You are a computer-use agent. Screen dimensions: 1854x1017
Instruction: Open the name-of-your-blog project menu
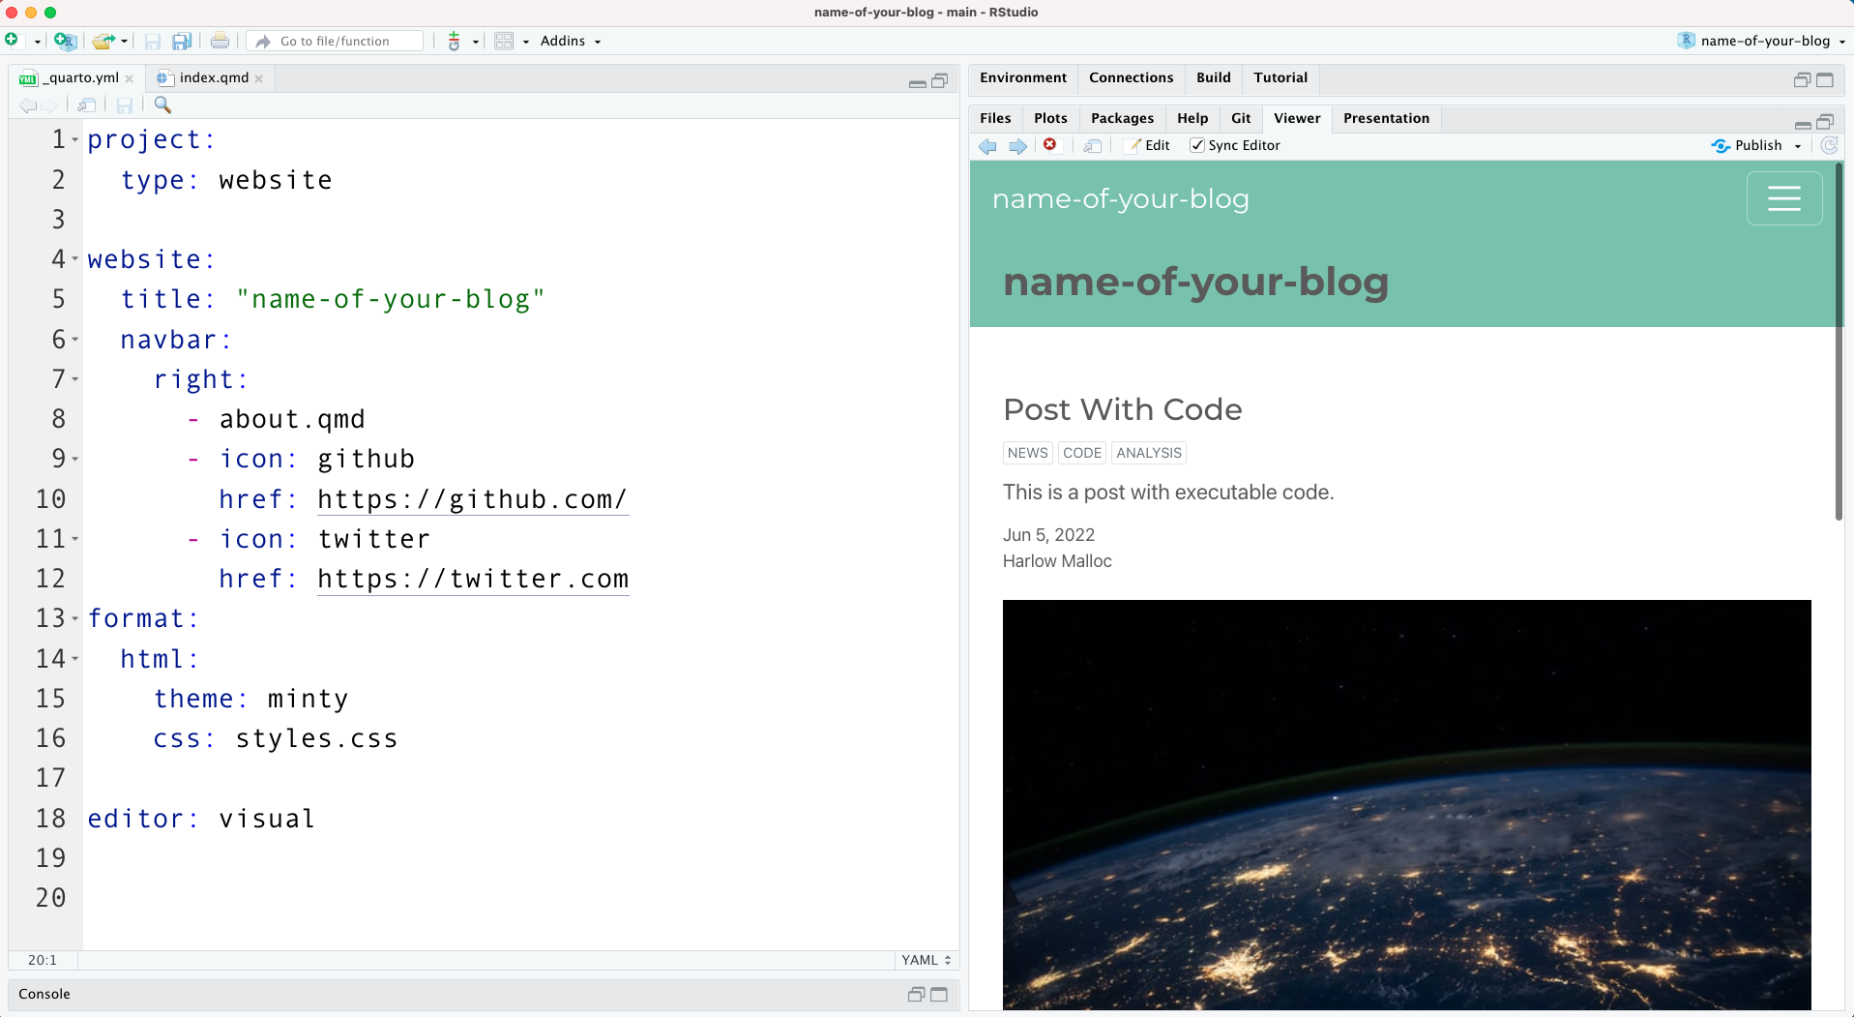pyautogui.click(x=1762, y=41)
